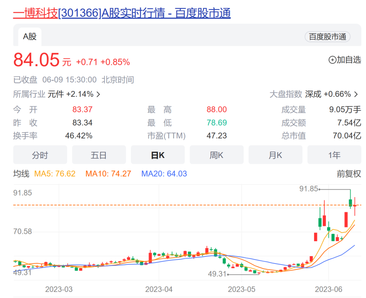Click the 2023-04 date axis label
The height and width of the screenshot is (298, 366).
pos(159,290)
